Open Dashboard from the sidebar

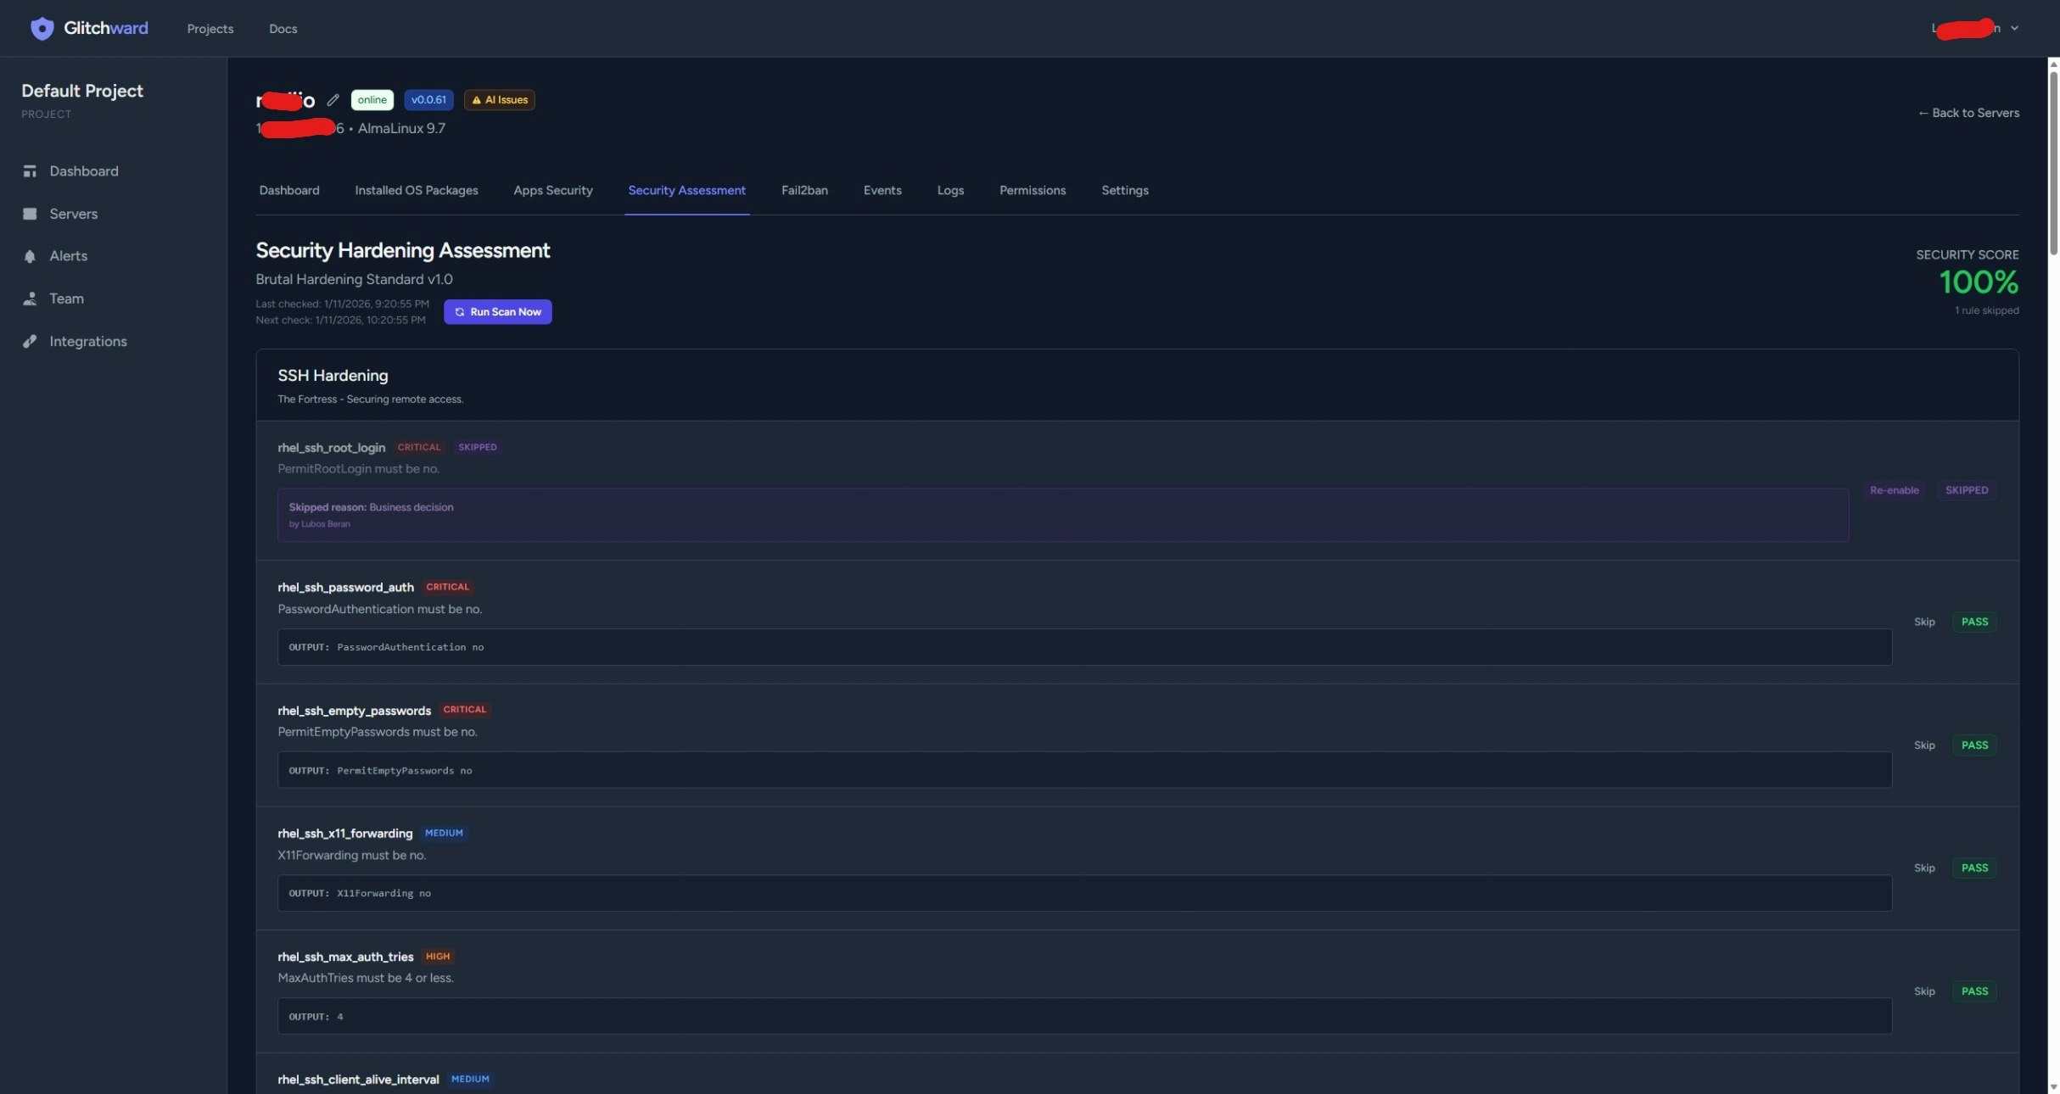click(x=83, y=171)
